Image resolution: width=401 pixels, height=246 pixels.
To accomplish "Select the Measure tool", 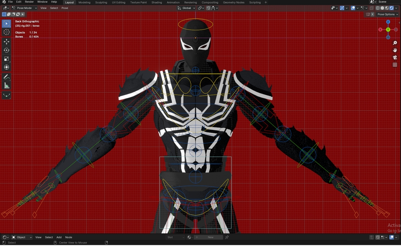I will (6, 85).
